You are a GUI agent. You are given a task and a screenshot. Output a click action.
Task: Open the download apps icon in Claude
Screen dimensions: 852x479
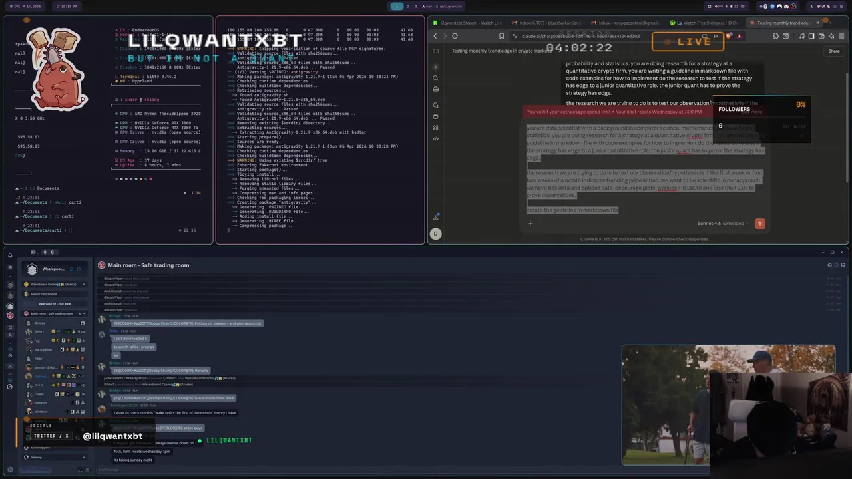coord(436,217)
